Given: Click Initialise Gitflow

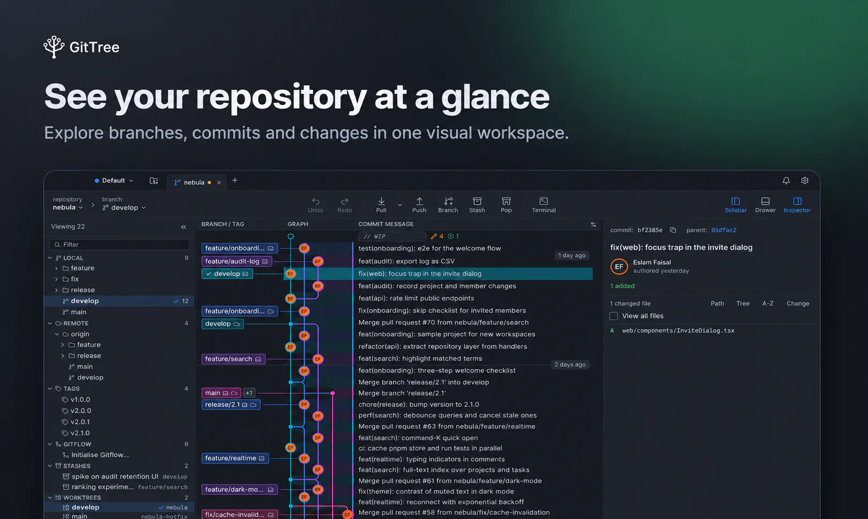Looking at the screenshot, I should point(100,455).
